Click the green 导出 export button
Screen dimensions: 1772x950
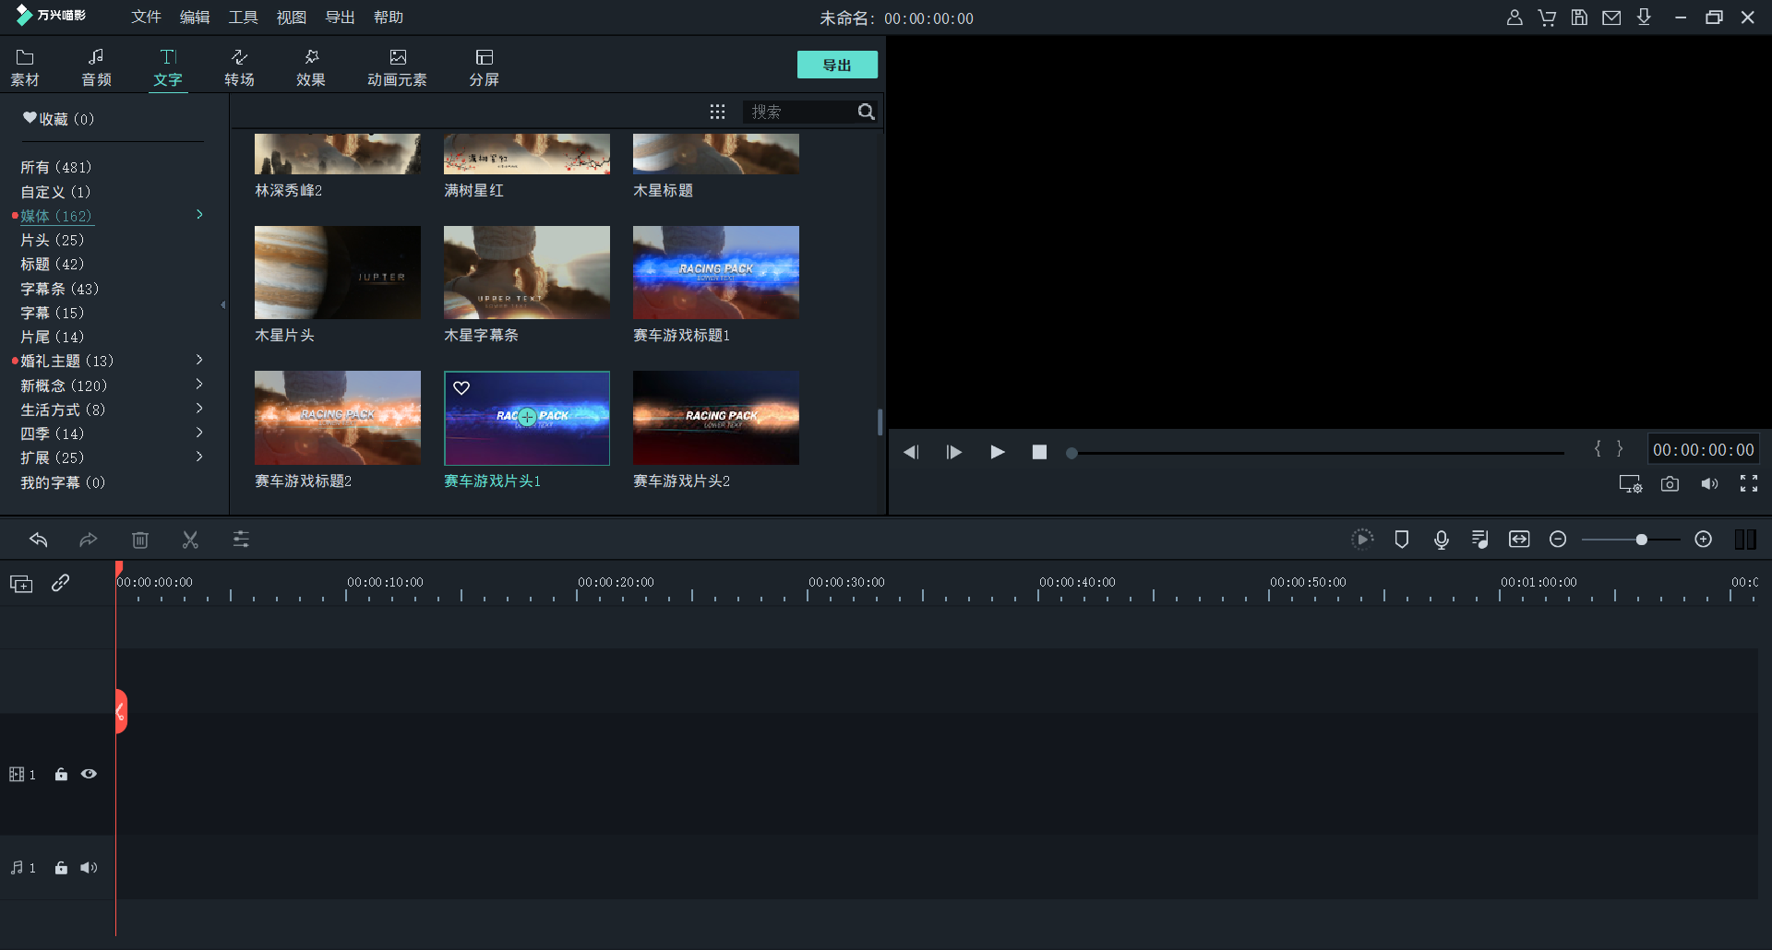click(x=837, y=65)
